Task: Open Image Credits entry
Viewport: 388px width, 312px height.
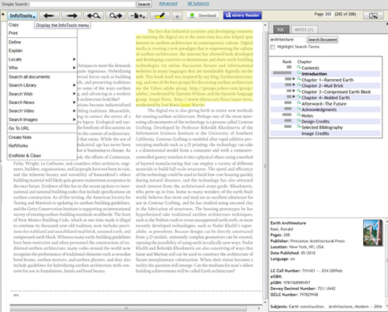Action: [x=315, y=133]
